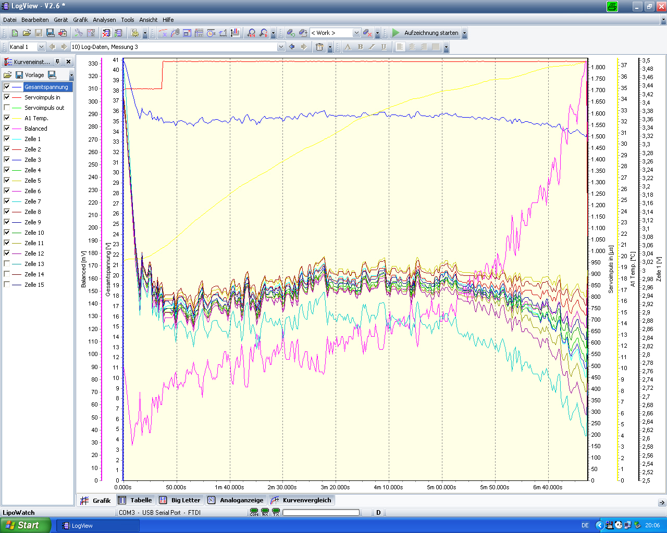Click the DE language indicator in taskbar
667x533 pixels.
point(585,526)
